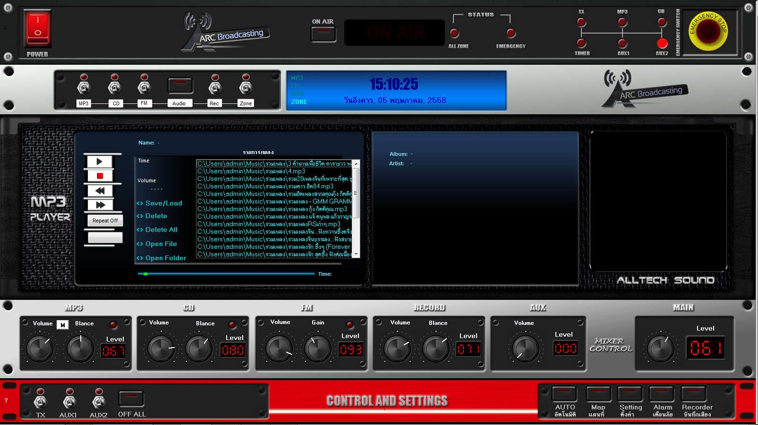Hit the Emergency Stop button
Image resolution: width=758 pixels, height=425 pixels.
tap(707, 31)
